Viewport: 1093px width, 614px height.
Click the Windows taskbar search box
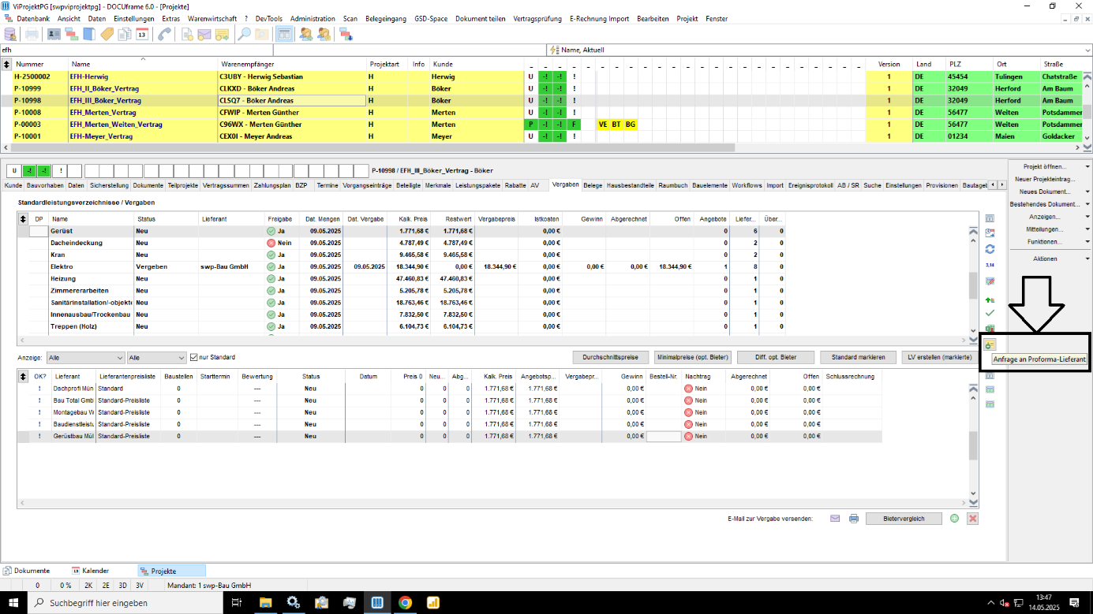[x=126, y=602]
